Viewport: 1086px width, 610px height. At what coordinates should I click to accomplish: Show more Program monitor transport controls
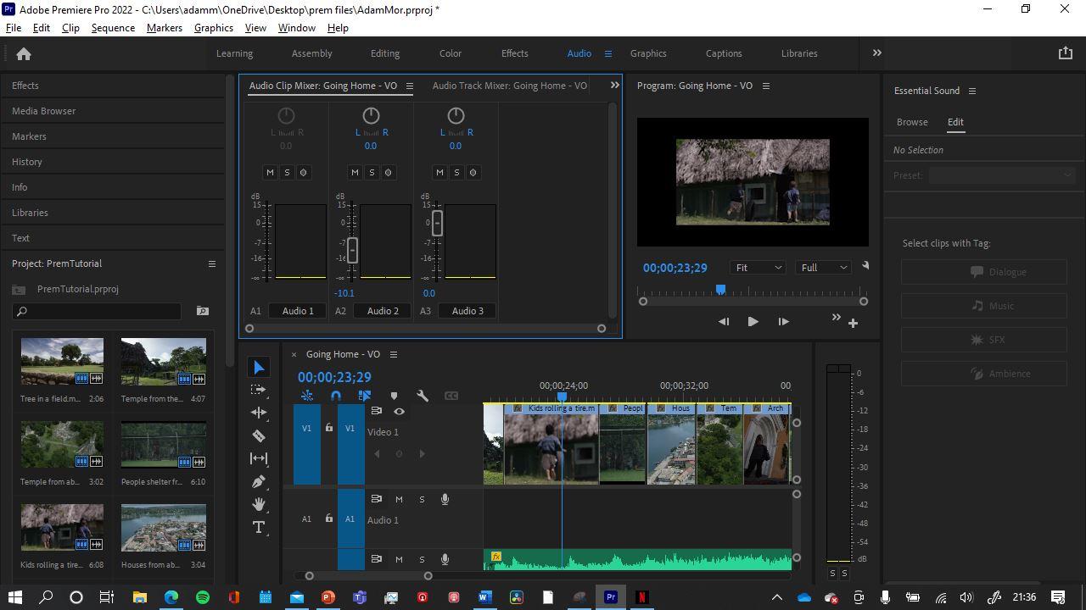click(836, 318)
